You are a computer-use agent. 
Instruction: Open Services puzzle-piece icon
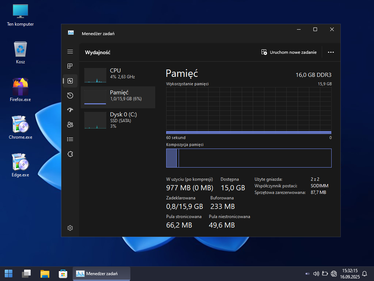[70, 154]
